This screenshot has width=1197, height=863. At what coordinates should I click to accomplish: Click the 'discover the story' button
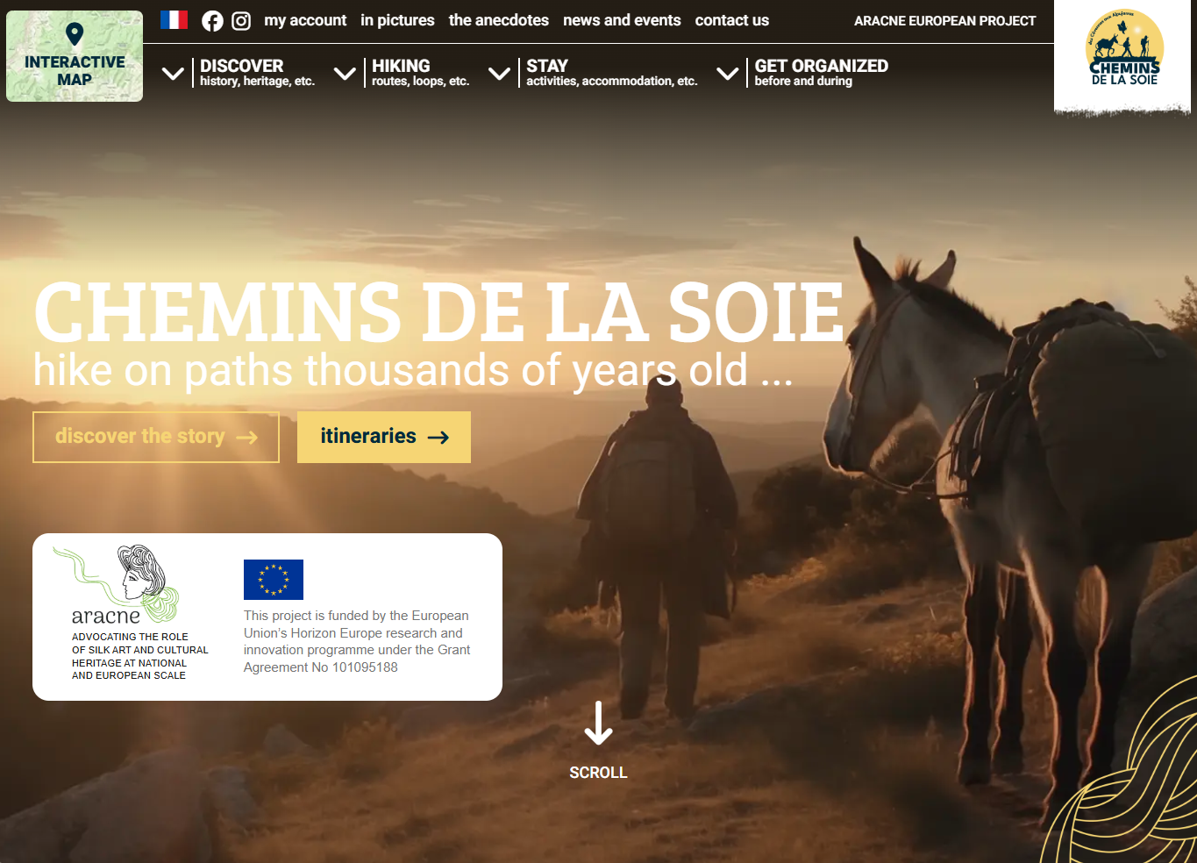(x=156, y=437)
